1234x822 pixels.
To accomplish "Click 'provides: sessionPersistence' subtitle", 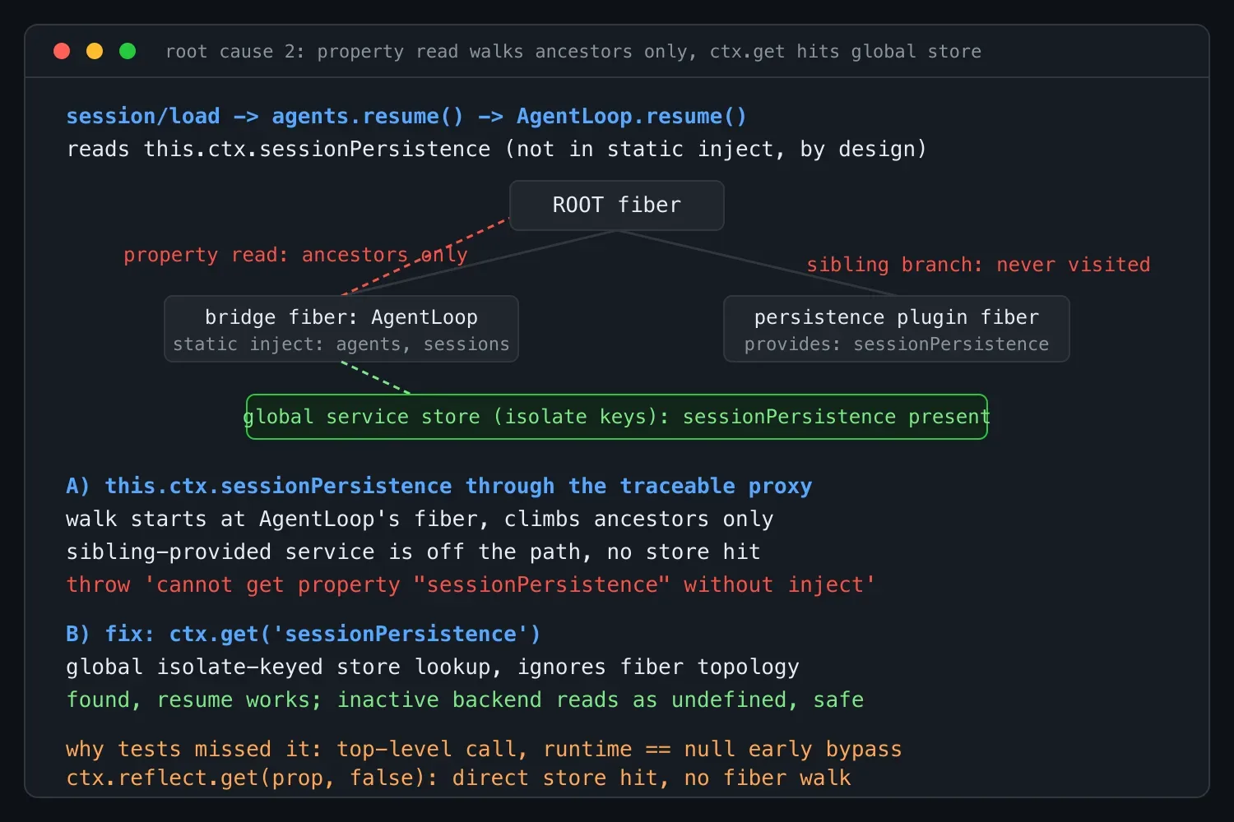I will tap(897, 344).
